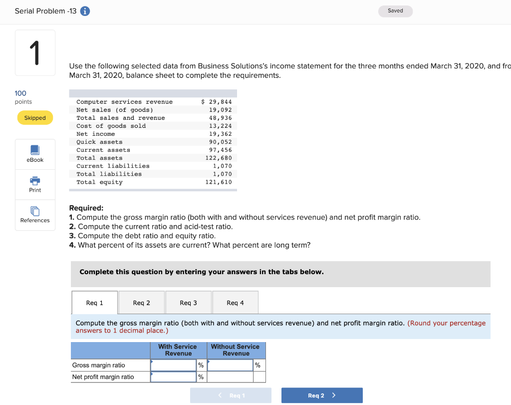This screenshot has height=405, width=511.
Task: Click the Saved status indicator
Action: click(x=395, y=10)
